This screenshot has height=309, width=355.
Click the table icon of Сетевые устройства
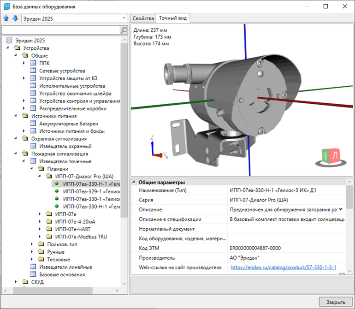click(33, 71)
